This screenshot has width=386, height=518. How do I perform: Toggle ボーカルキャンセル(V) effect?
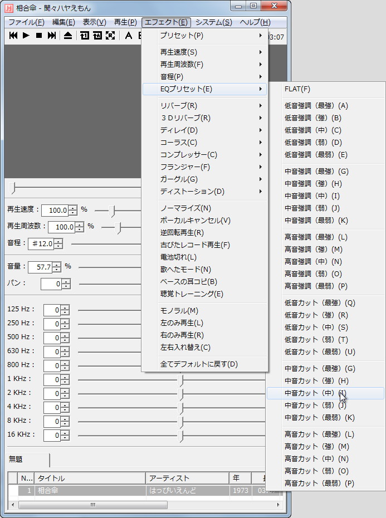click(204, 221)
